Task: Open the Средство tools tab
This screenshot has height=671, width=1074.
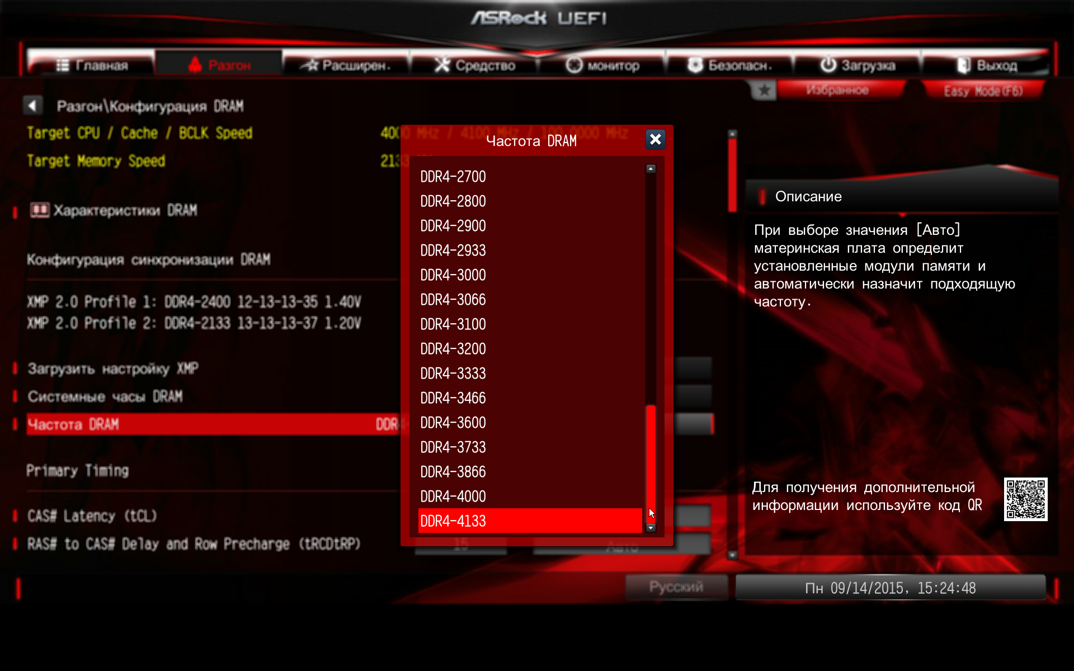Action: [475, 65]
